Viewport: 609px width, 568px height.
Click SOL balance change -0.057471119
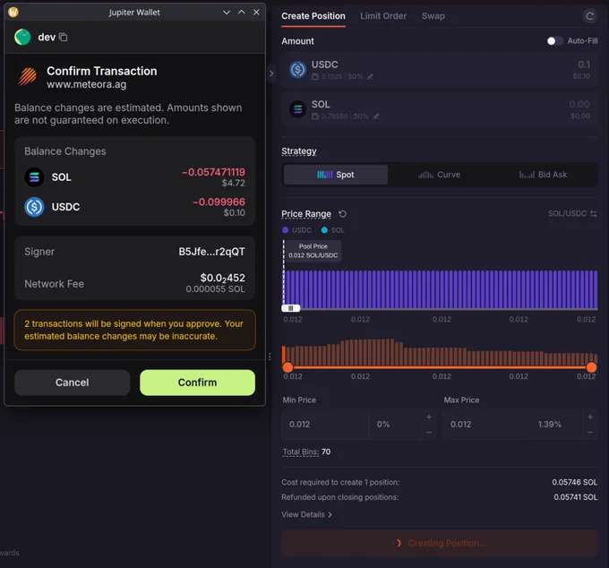[x=214, y=172]
